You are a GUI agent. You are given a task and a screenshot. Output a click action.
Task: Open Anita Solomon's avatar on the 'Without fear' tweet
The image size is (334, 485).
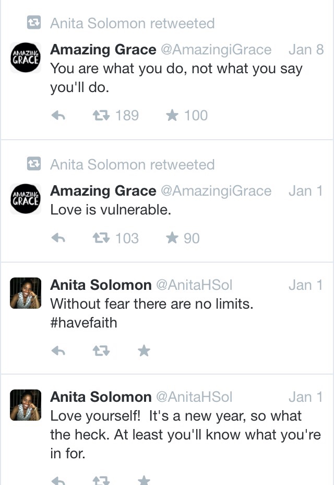pos(26,293)
